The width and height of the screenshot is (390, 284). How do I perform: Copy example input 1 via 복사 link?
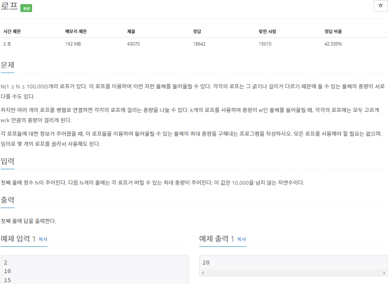43,239
